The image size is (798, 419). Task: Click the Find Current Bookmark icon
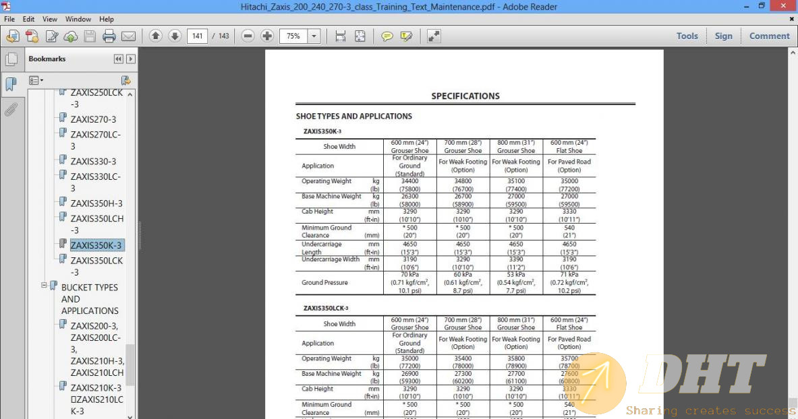(x=125, y=80)
